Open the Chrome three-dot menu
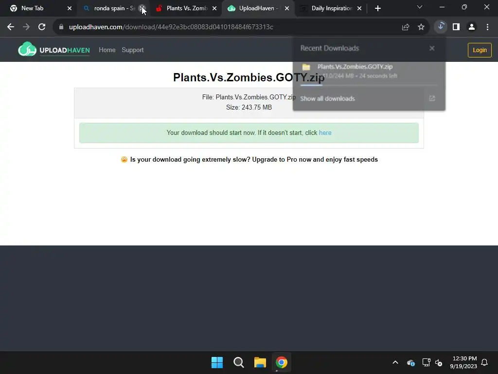The height and width of the screenshot is (374, 498). pos(487,27)
